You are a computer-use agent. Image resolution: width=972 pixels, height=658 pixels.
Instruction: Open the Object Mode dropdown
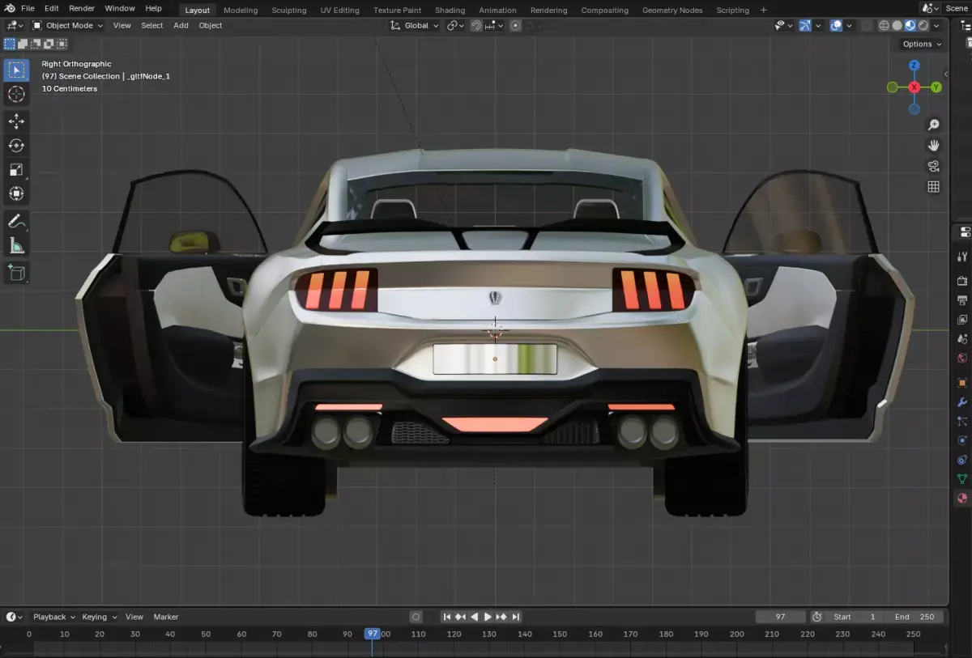pyautogui.click(x=68, y=25)
